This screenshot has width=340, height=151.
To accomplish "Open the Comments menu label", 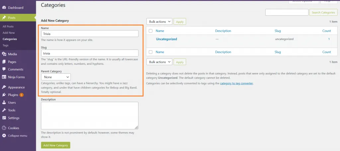I will tap(16, 69).
